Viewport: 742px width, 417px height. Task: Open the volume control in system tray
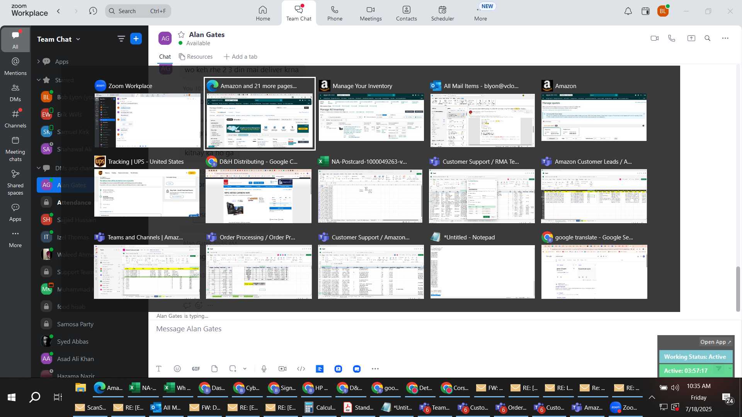click(675, 388)
